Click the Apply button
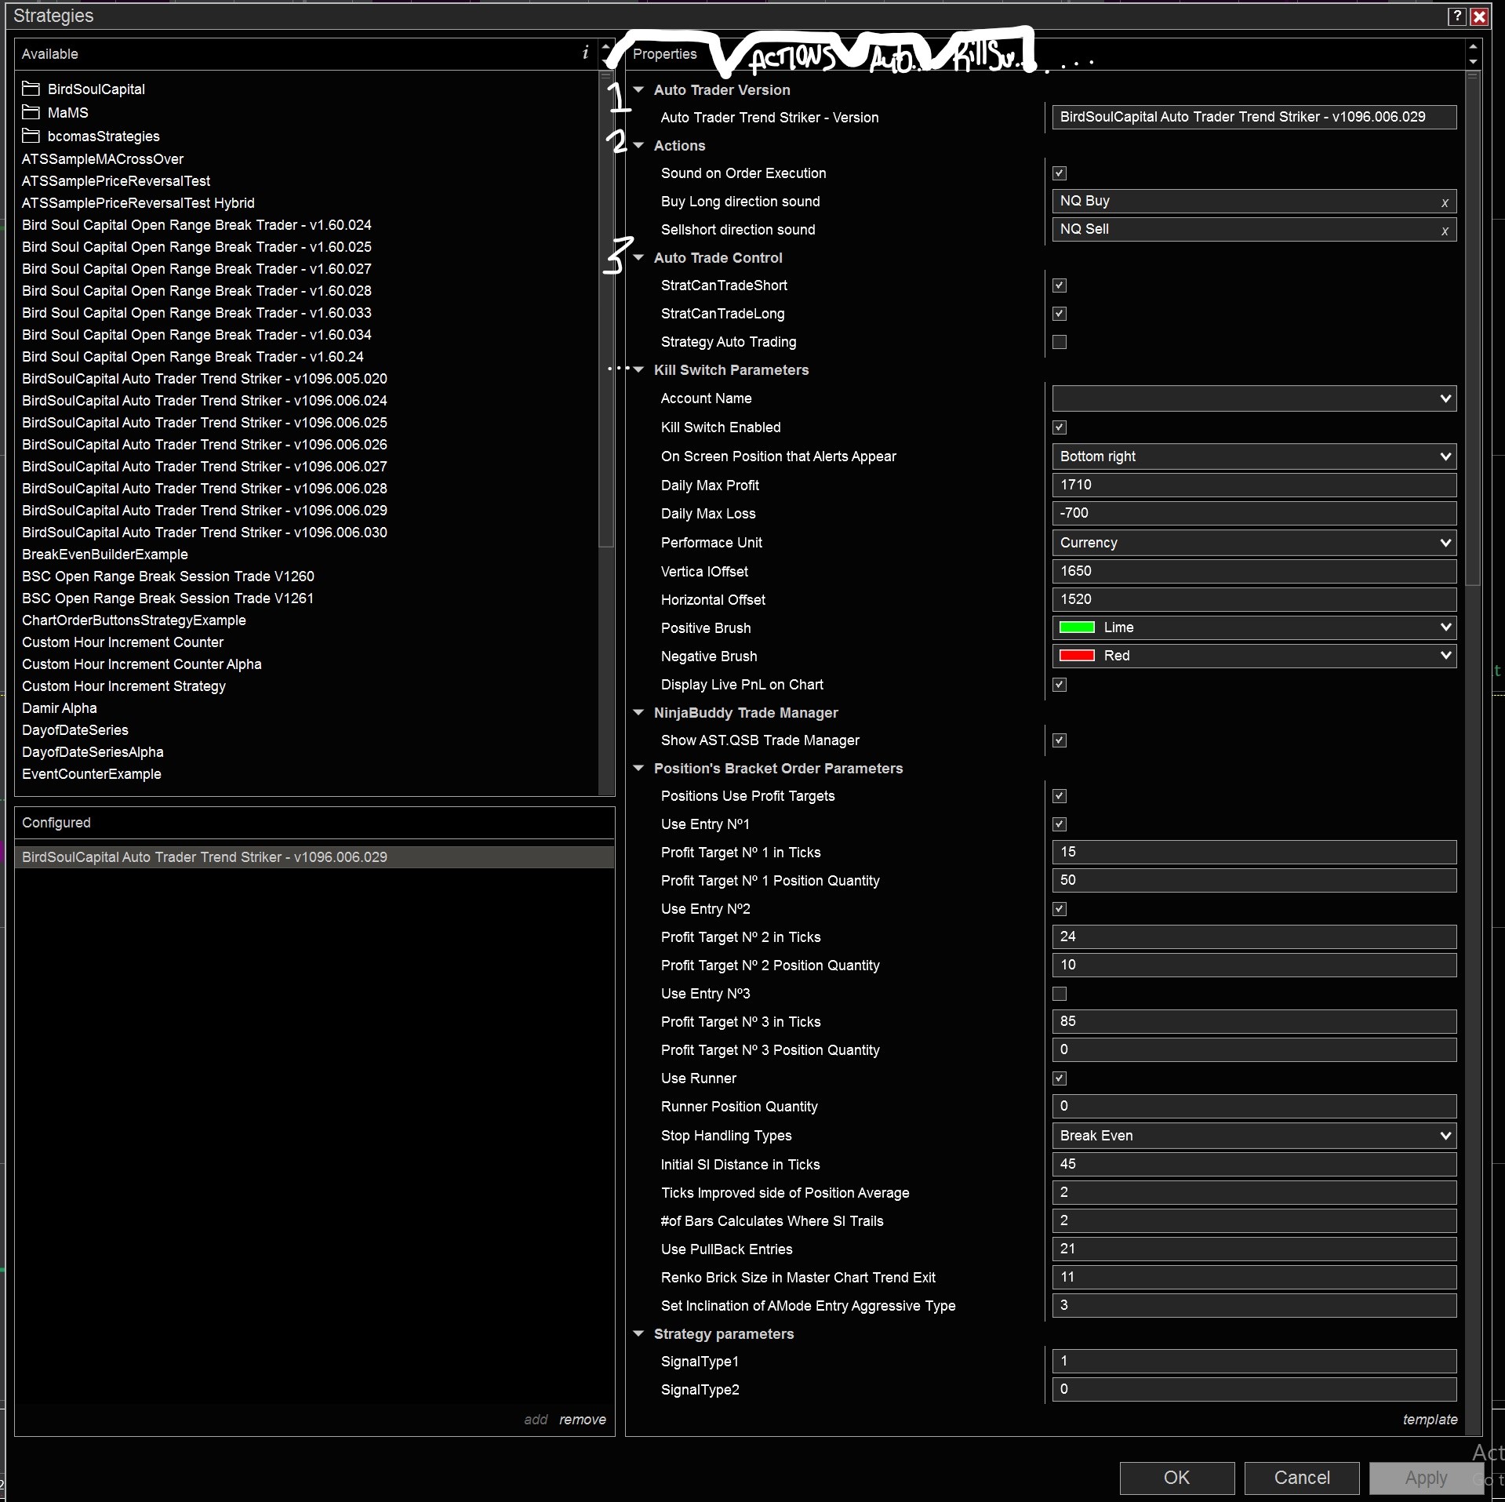Viewport: 1505px width, 1502px height. [1427, 1478]
